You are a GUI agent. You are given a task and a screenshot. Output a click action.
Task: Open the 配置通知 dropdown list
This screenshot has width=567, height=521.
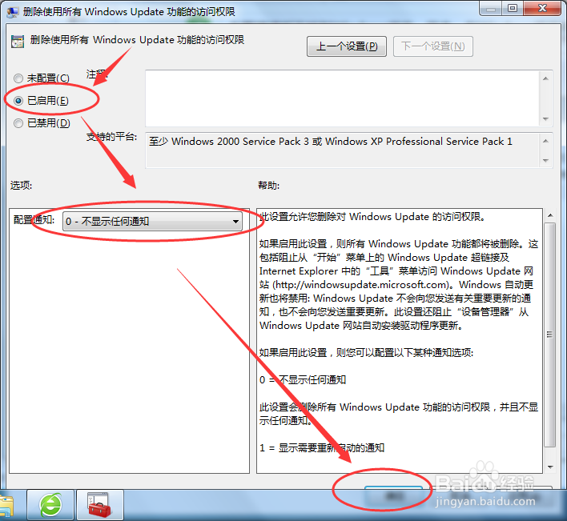point(152,221)
